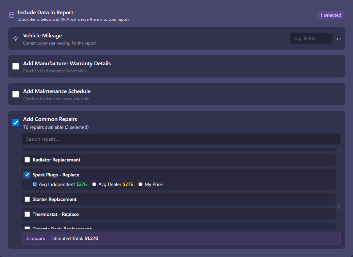Image resolution: width=353 pixels, height=257 pixels.
Task: Check the Starter Replacement repair
Action: 27,199
